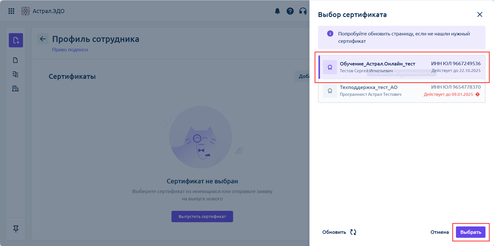Click the red expiry warning icon
Image resolution: width=494 pixels, height=246 pixels.
pos(478,94)
